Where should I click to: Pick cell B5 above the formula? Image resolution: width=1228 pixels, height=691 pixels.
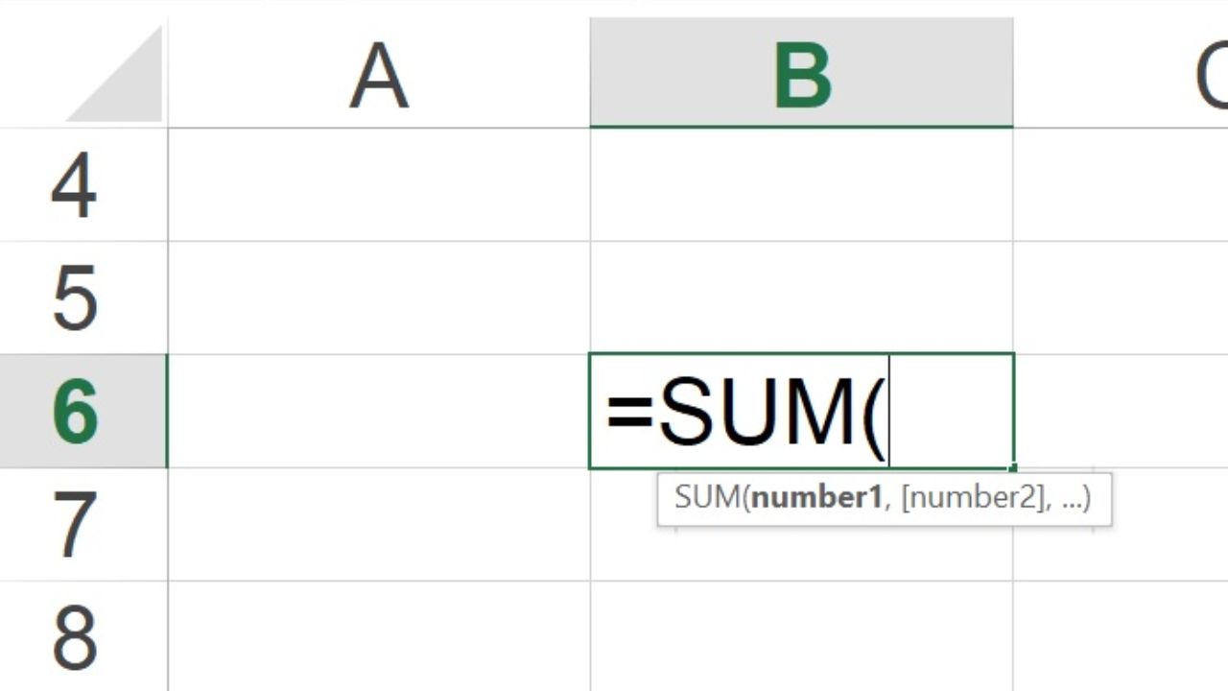click(801, 298)
